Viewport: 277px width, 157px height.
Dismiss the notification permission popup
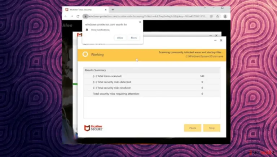click(x=140, y=22)
